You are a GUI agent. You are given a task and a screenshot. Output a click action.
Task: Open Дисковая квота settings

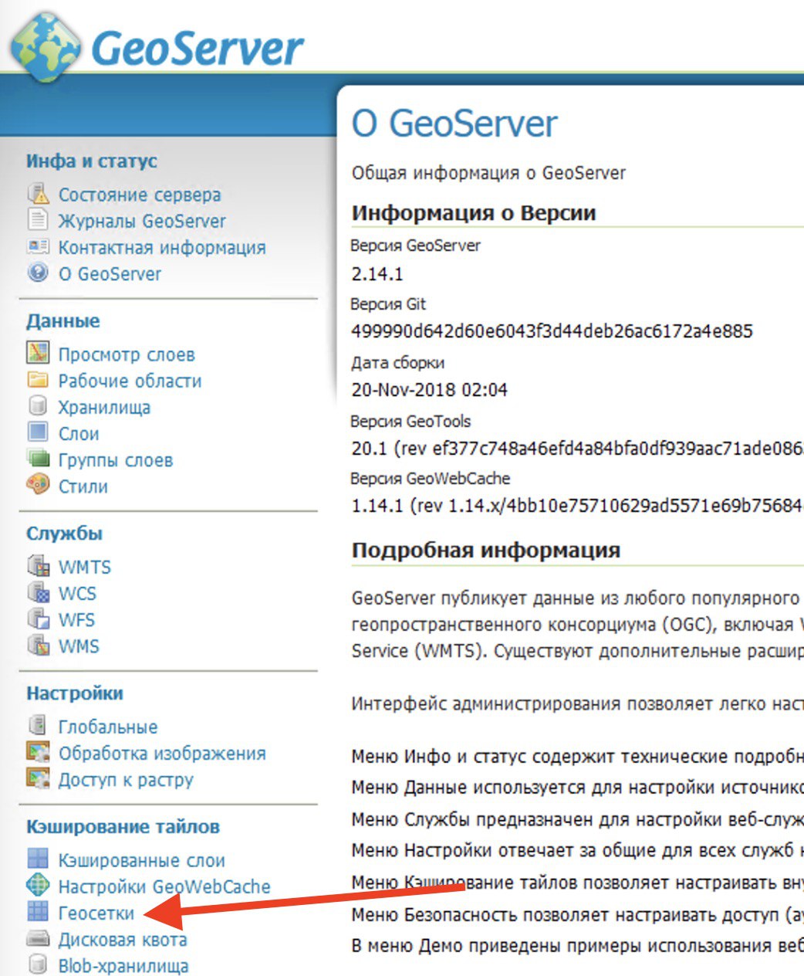(x=123, y=940)
